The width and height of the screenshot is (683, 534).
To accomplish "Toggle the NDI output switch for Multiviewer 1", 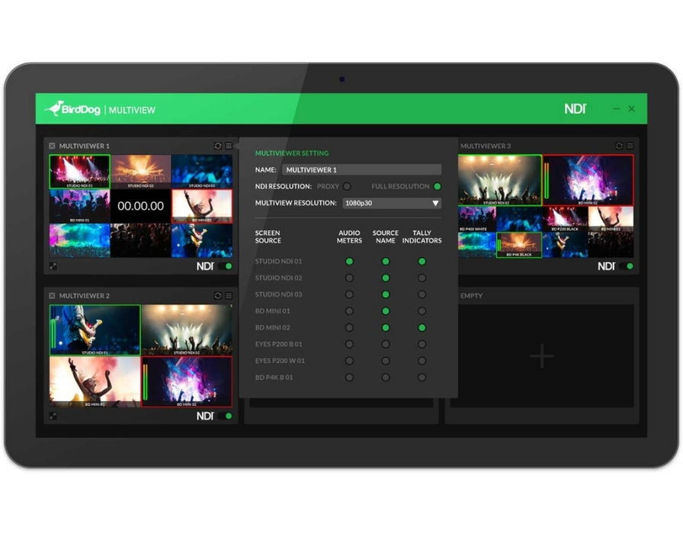I will click(x=225, y=266).
